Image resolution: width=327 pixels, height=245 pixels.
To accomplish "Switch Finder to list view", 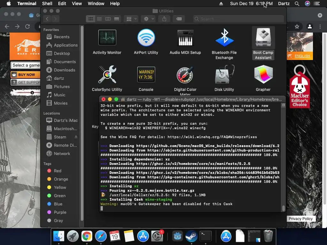I will 99,19.
